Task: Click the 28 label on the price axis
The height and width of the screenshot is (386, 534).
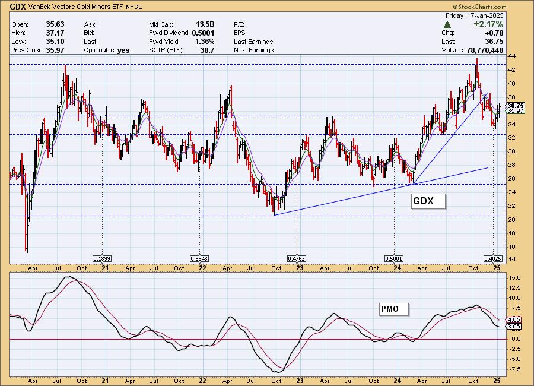Action: click(x=512, y=165)
